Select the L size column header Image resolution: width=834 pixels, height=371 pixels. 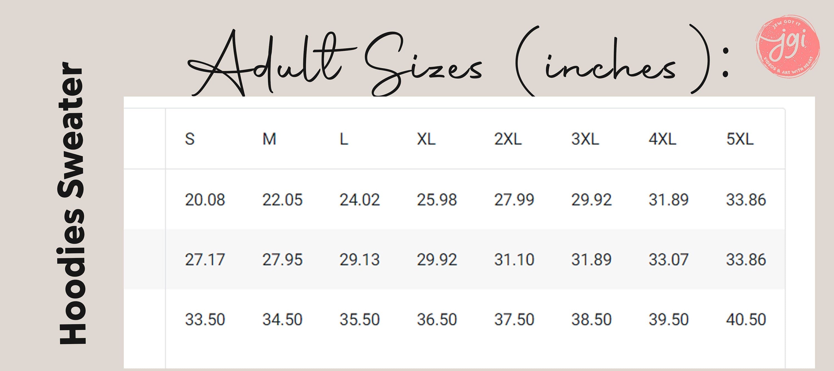[344, 139]
